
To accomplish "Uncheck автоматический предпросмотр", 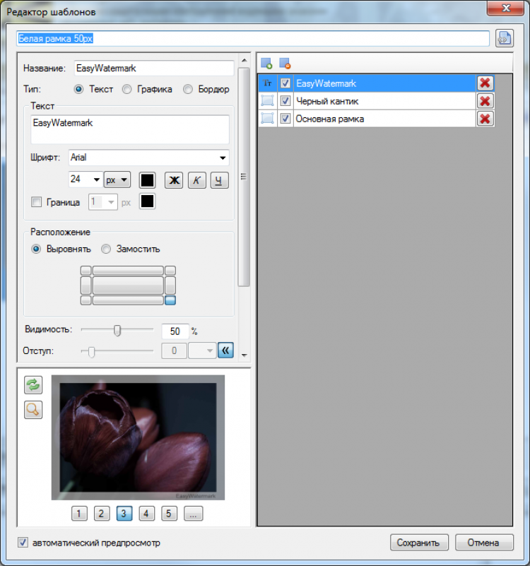I will [x=23, y=542].
